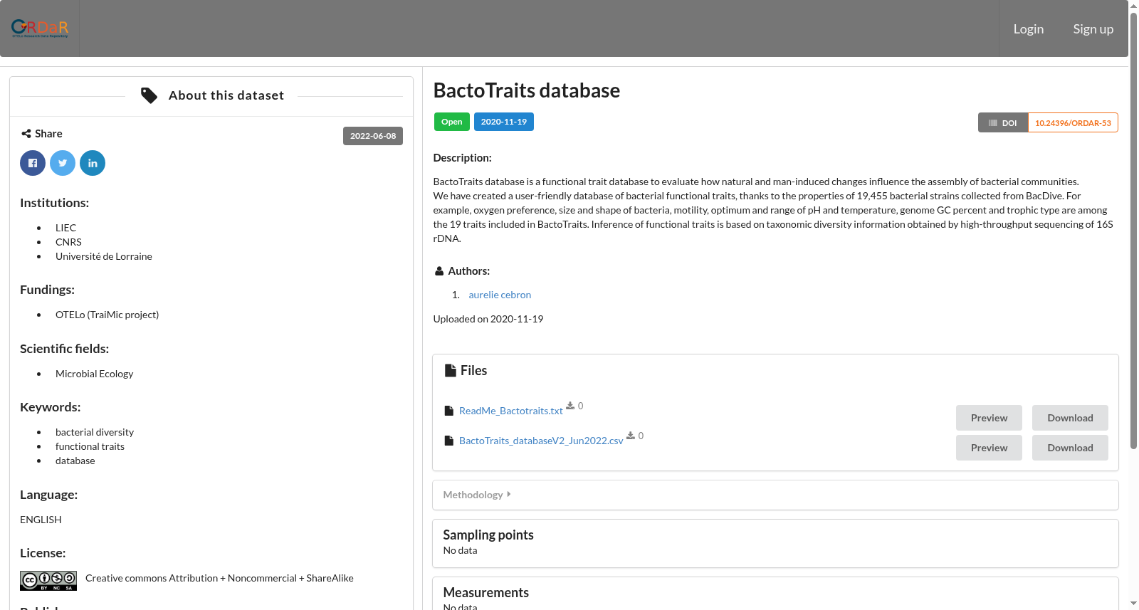Screen dimensions: 1139x610
Task: Open the Login page
Action: 1029,29
